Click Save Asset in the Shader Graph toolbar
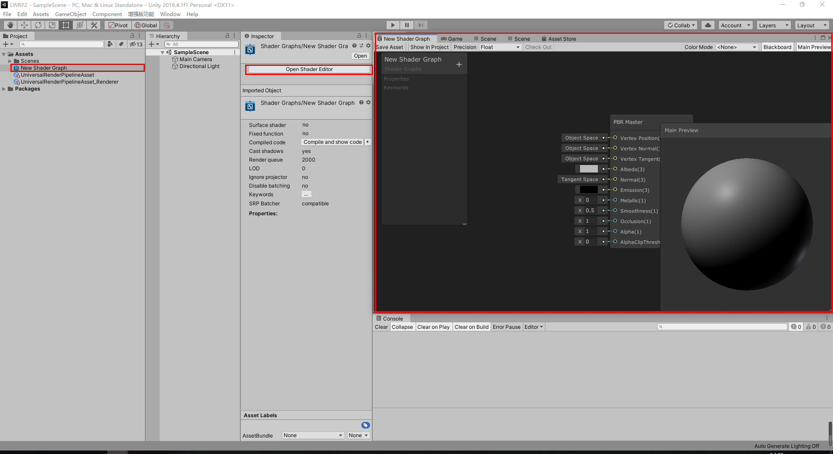 click(389, 47)
